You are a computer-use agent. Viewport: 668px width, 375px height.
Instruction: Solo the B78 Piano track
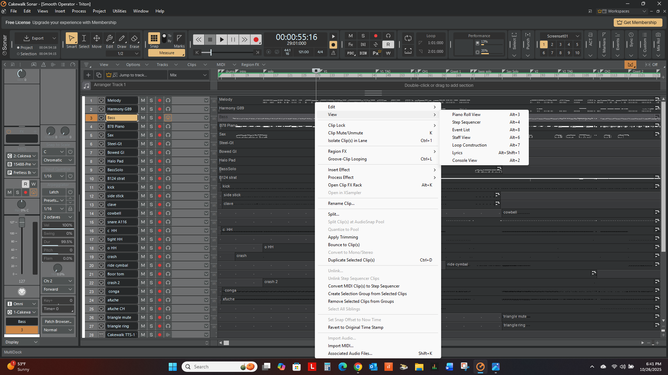click(151, 126)
